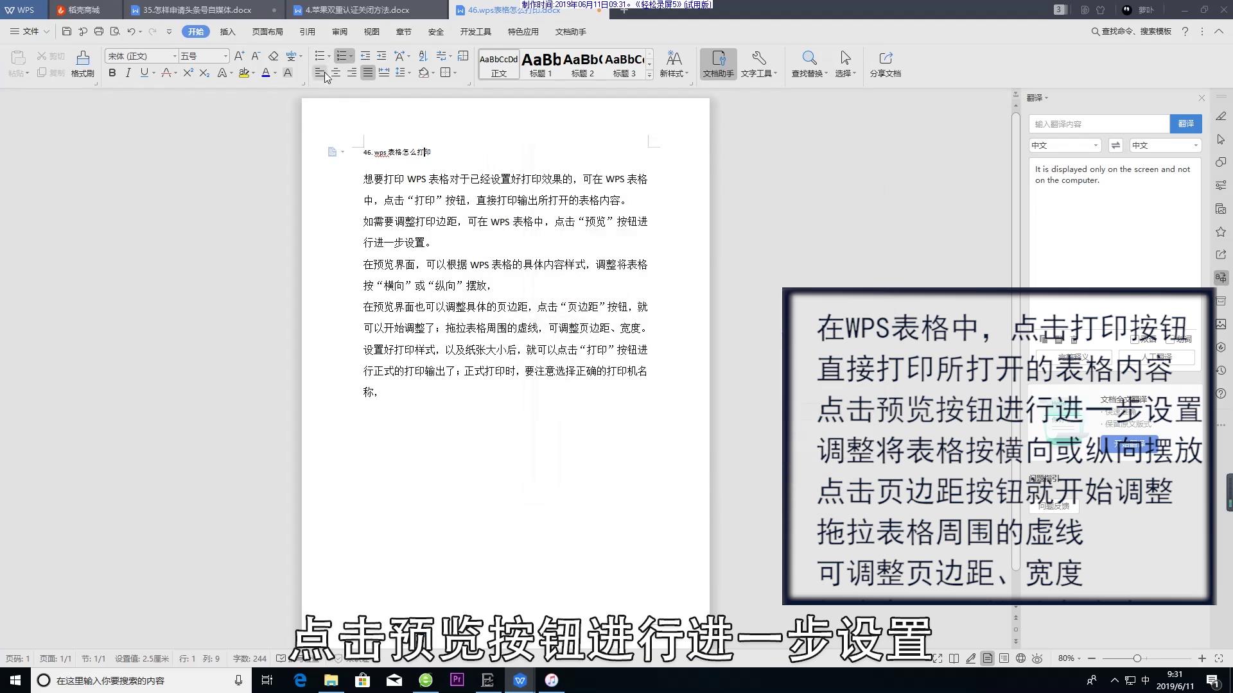Switch to the 35.怎样申请头条号自媒体.docx tab
This screenshot has height=693, width=1233.
point(197,10)
